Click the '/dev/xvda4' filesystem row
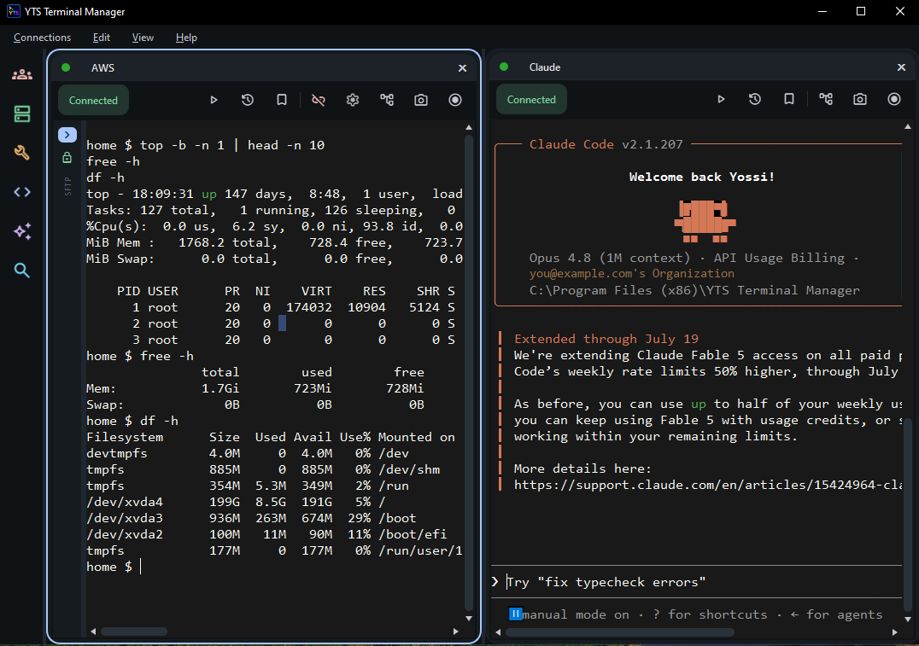 pyautogui.click(x=236, y=502)
